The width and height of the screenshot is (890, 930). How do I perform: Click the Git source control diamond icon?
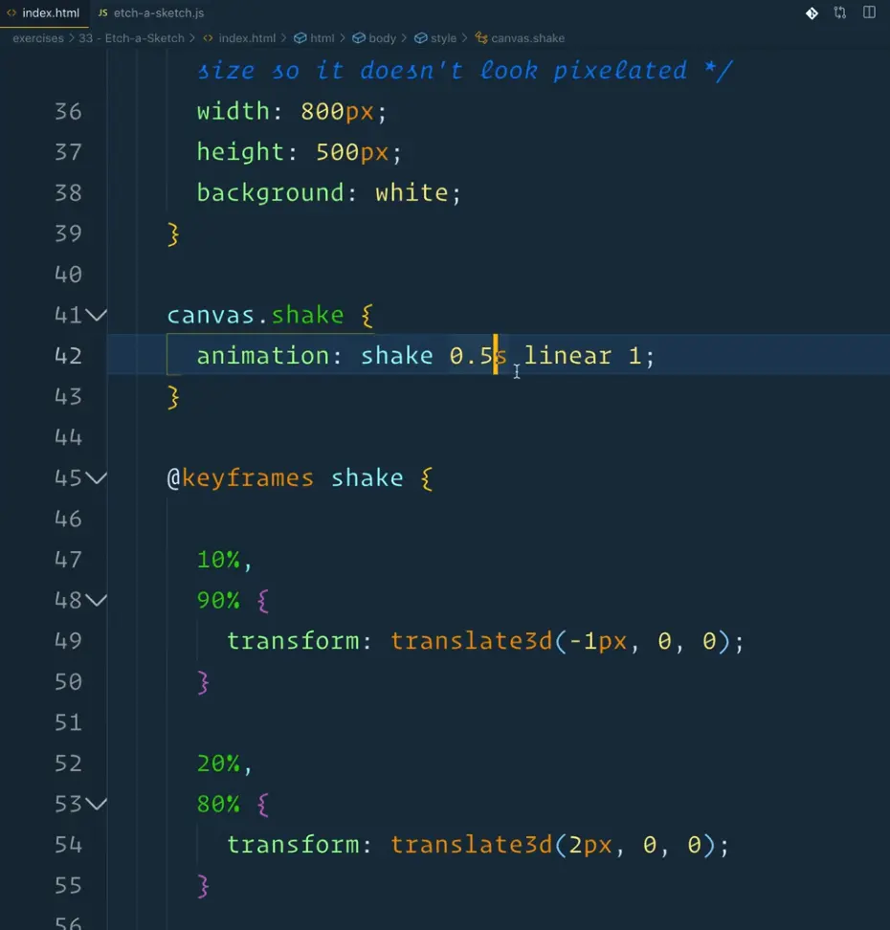812,13
